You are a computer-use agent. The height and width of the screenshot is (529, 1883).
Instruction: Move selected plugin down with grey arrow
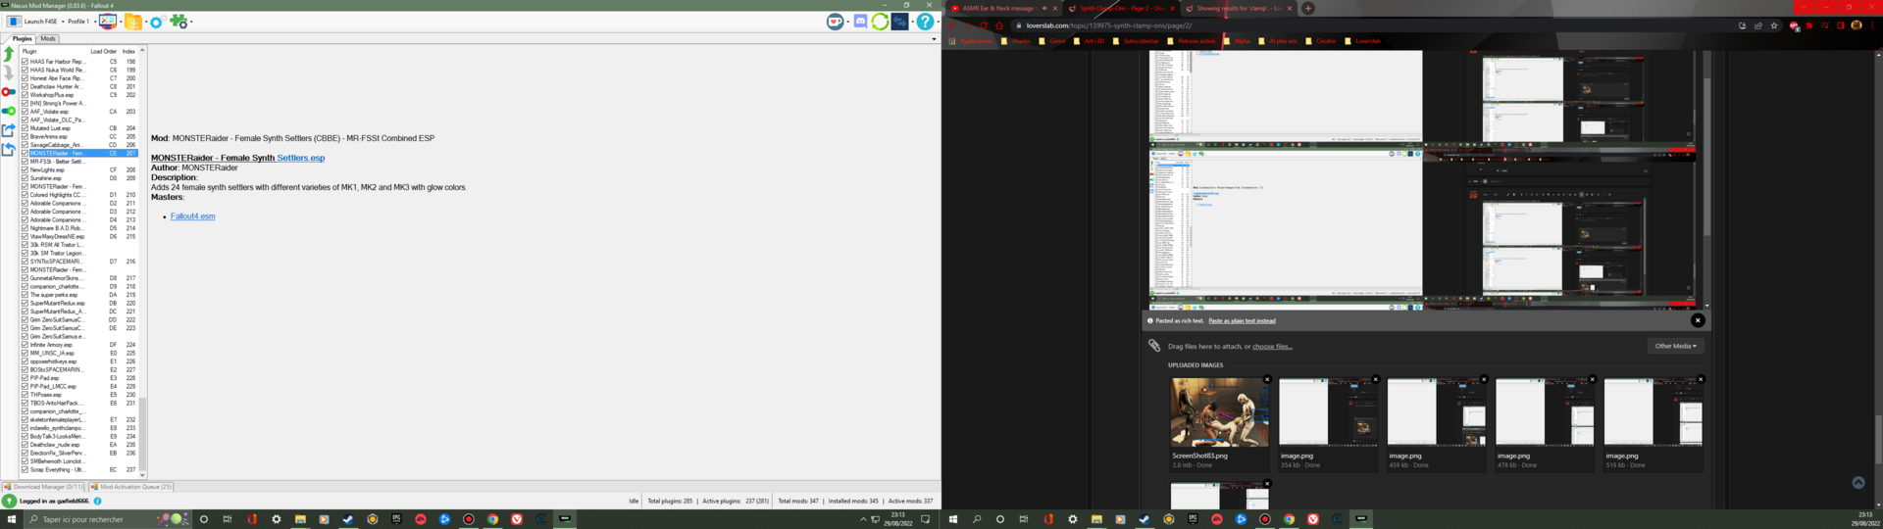[x=9, y=72]
